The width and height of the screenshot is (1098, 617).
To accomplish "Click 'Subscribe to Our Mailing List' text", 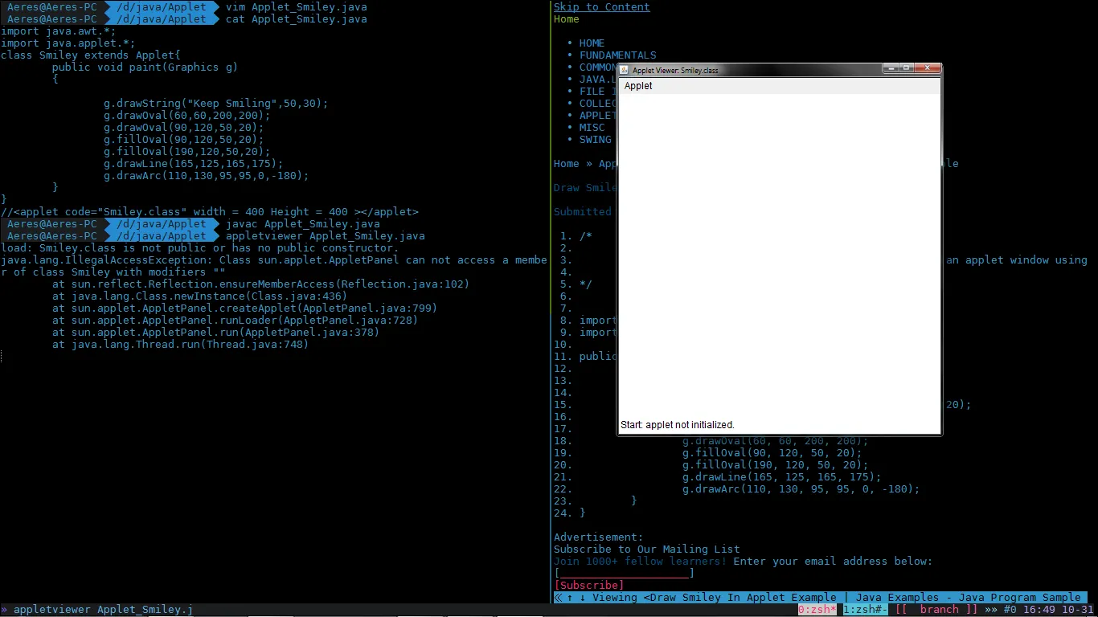I will 647,550.
